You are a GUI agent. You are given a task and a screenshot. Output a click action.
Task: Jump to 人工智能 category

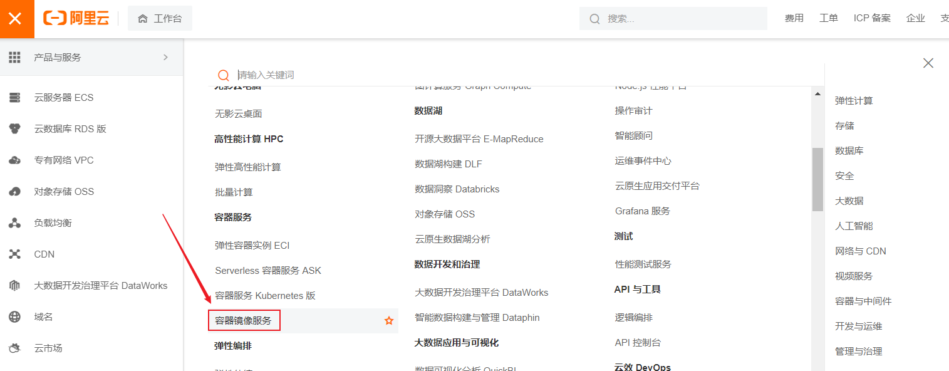point(854,226)
